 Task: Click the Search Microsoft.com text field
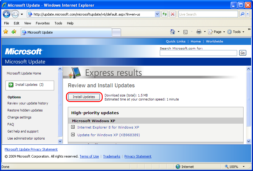tap(198, 53)
